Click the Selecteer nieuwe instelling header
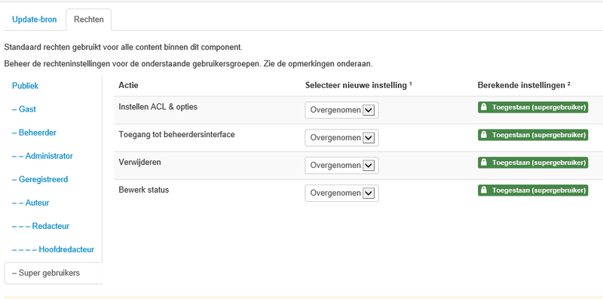Screen dimensions: 603x299 359,85
